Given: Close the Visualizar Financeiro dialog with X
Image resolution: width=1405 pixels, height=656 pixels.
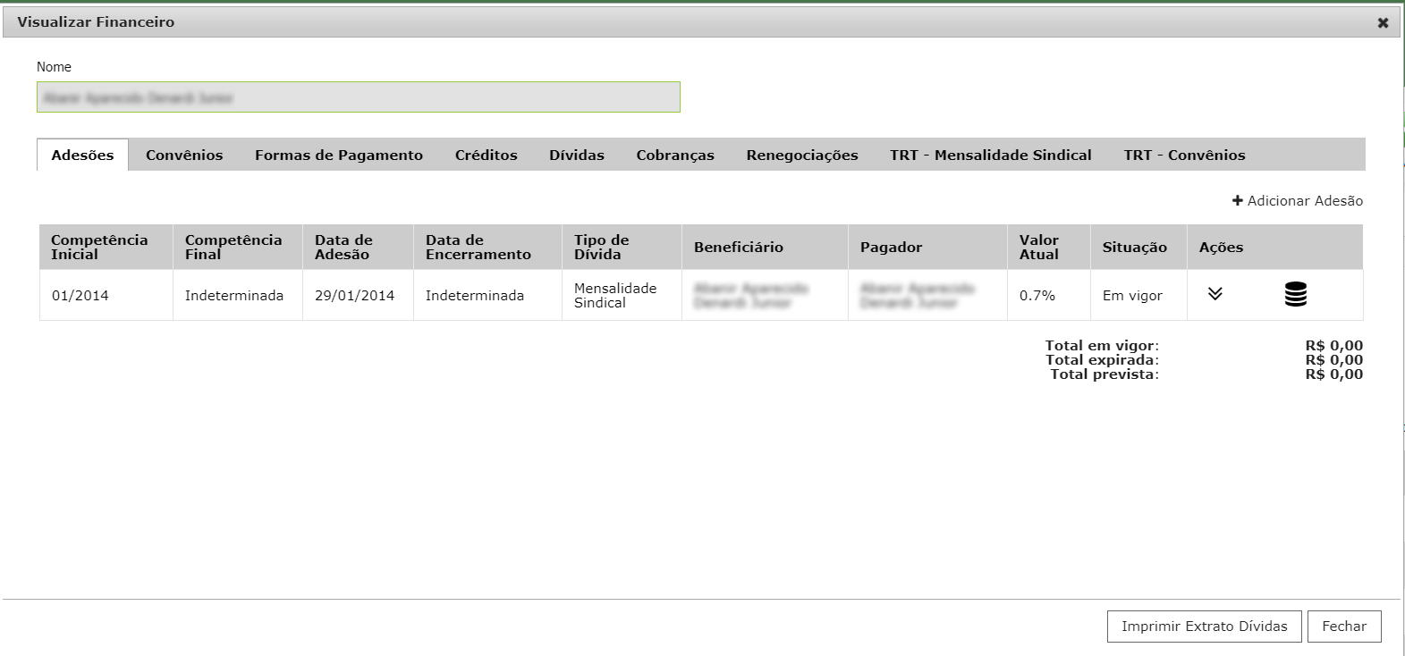Looking at the screenshot, I should point(1383,23).
